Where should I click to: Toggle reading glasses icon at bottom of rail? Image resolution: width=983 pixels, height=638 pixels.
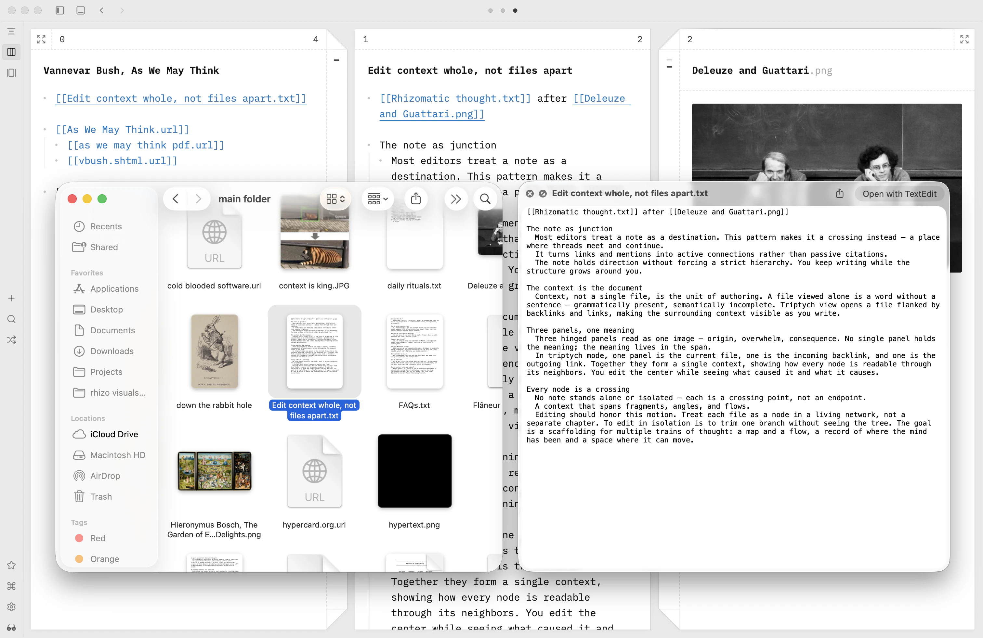pyautogui.click(x=12, y=628)
